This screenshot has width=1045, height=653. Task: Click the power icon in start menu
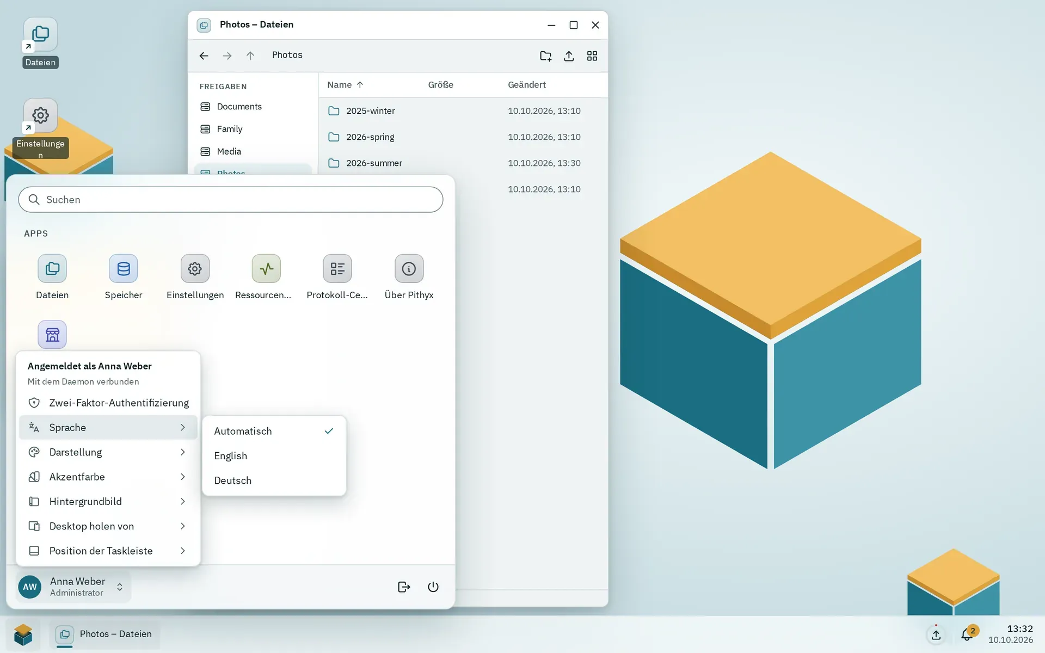(433, 587)
